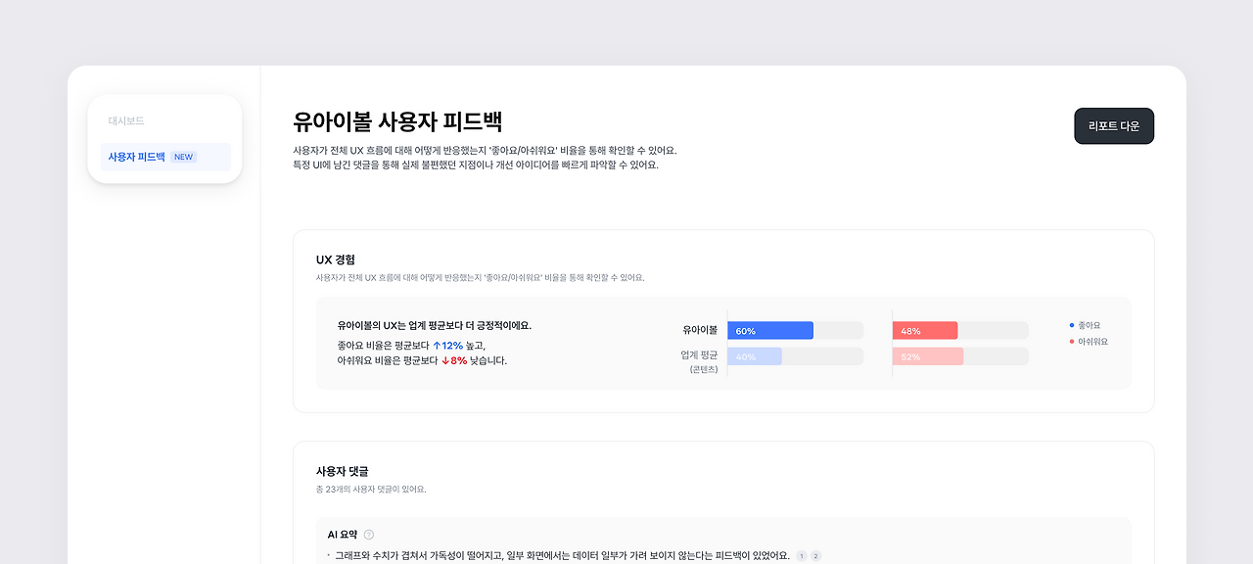Open the AI 요약 info tooltip icon
Image resolution: width=1253 pixels, height=564 pixels.
(368, 535)
